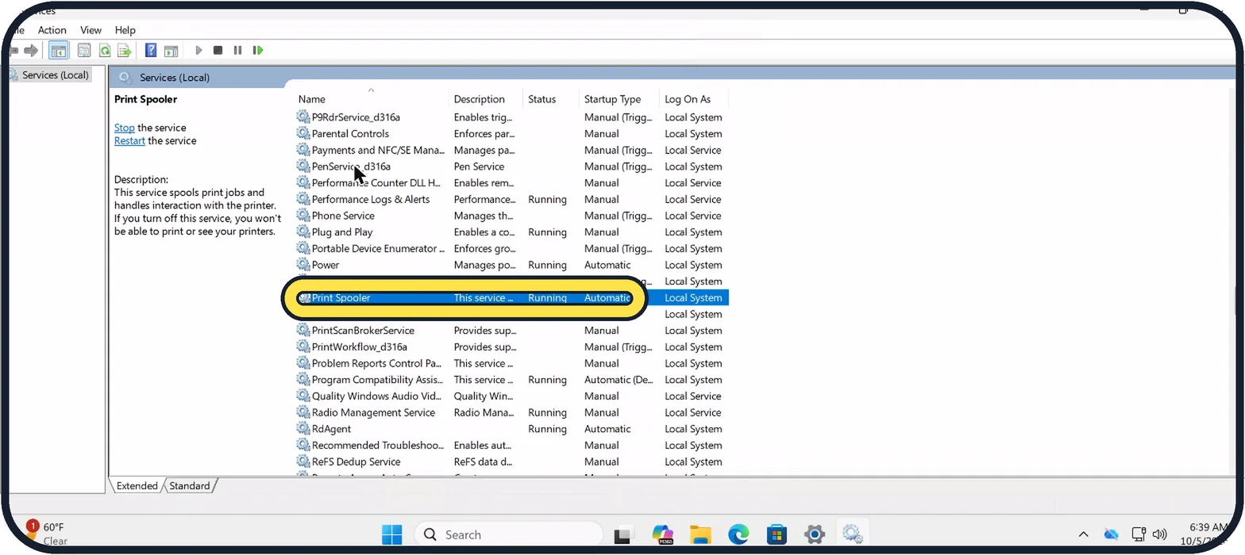Select the Performance Logs & Alerts service
Screen dimensions: 1245x555
pos(511,199)
